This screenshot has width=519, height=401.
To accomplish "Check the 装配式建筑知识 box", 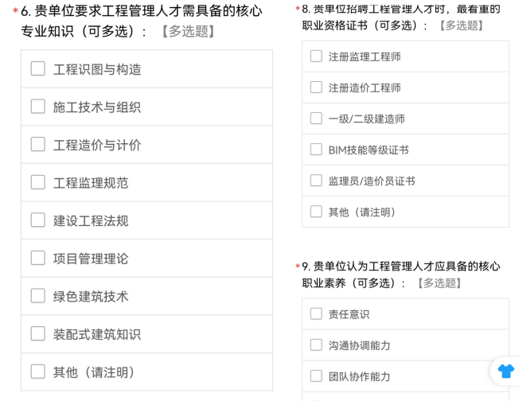I will point(38,333).
